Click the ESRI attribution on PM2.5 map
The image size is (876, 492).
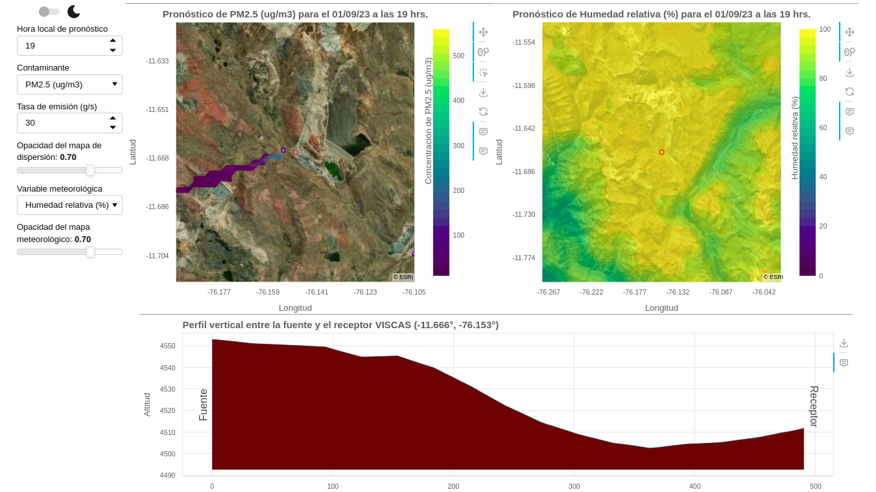(x=403, y=277)
